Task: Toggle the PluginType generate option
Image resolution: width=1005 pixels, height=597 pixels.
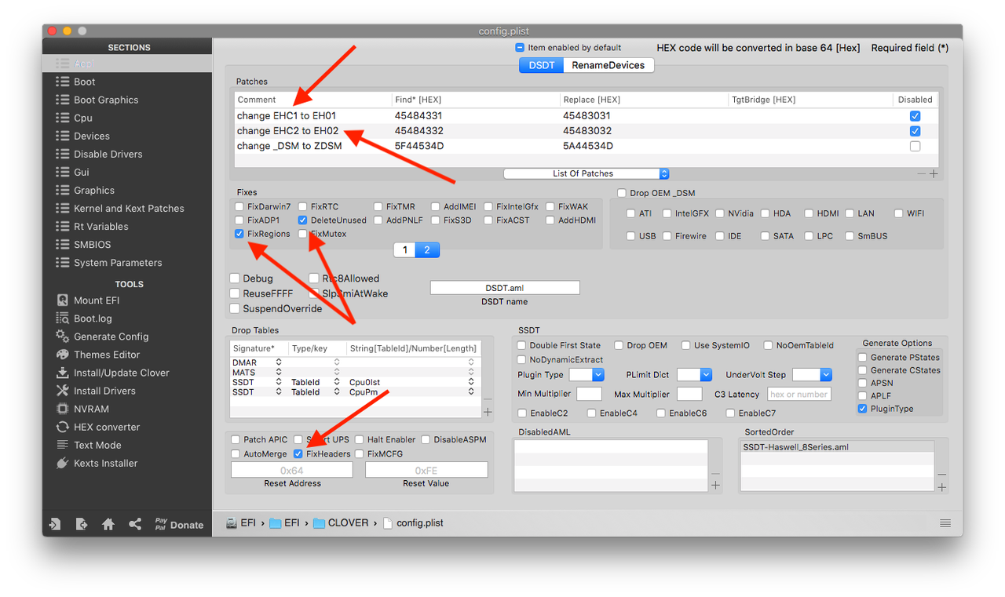Action: coord(863,409)
